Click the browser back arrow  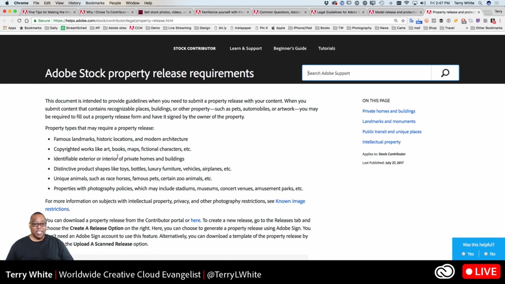[x=5, y=21]
